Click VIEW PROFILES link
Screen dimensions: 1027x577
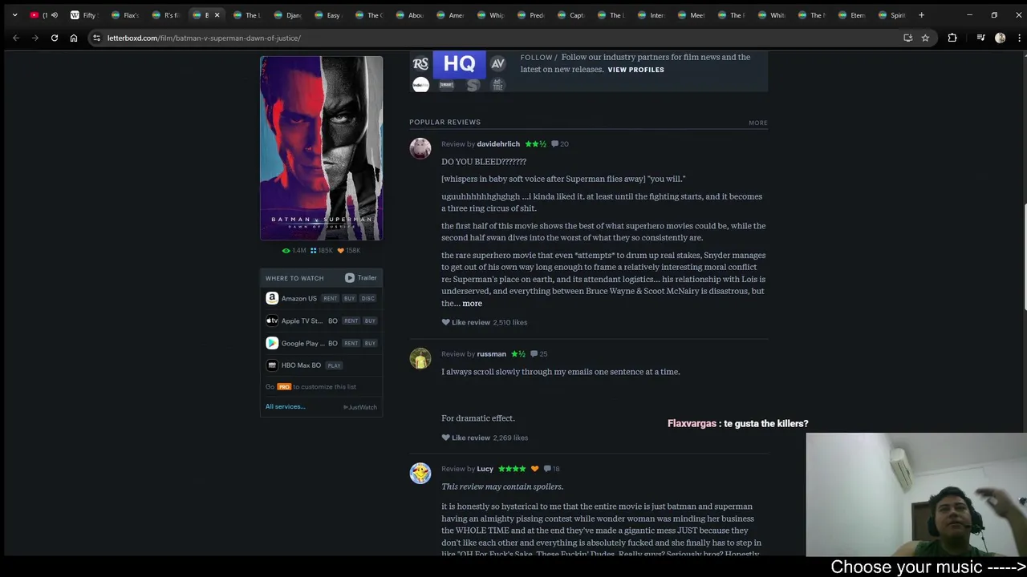pyautogui.click(x=635, y=70)
